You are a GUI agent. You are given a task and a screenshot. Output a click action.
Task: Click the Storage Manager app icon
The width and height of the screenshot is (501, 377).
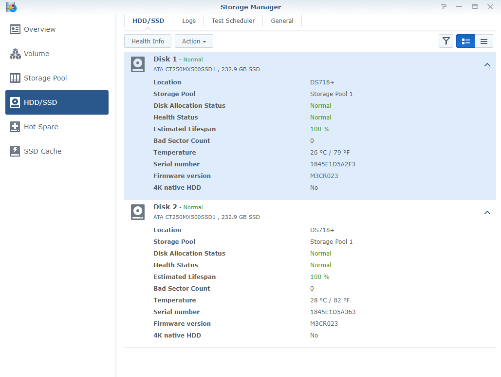click(x=11, y=7)
